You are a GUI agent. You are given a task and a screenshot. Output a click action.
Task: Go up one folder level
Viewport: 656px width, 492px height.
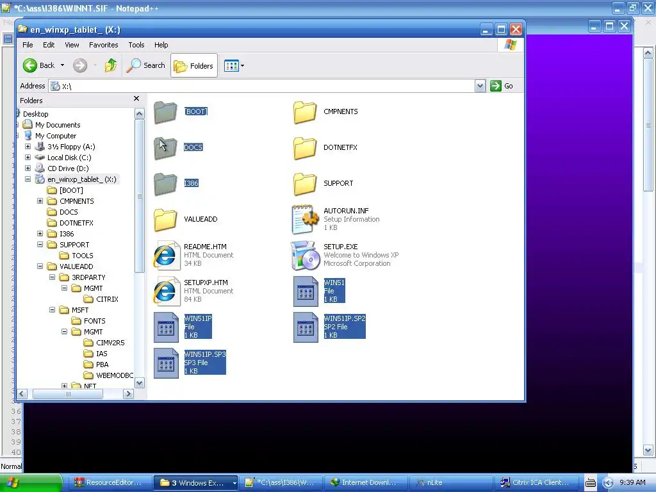coord(110,65)
